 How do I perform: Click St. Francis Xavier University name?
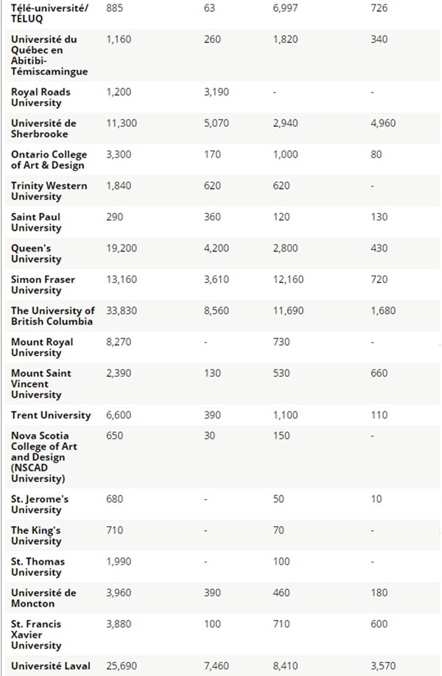click(x=36, y=635)
